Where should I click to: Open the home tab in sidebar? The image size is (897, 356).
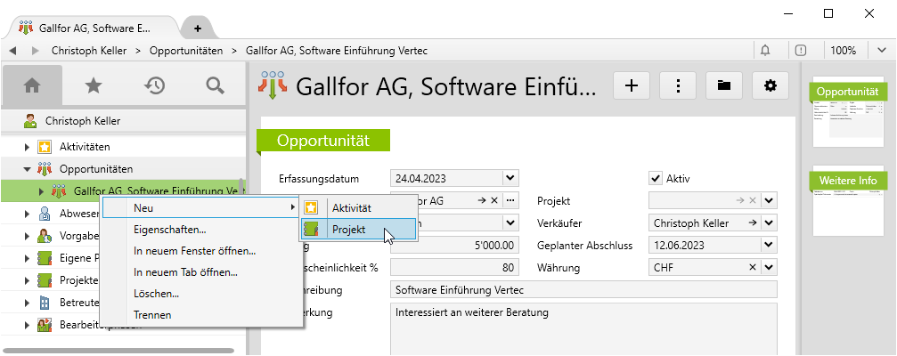coord(32,85)
